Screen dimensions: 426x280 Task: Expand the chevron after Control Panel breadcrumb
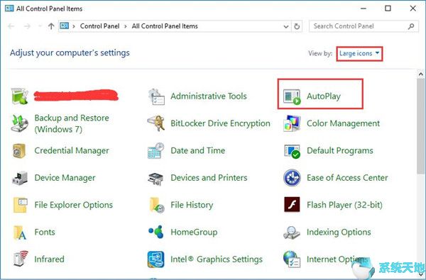click(126, 26)
